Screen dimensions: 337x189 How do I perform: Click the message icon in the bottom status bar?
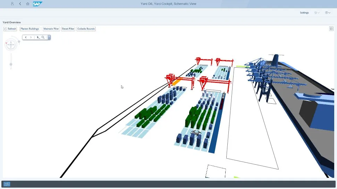tap(7, 184)
